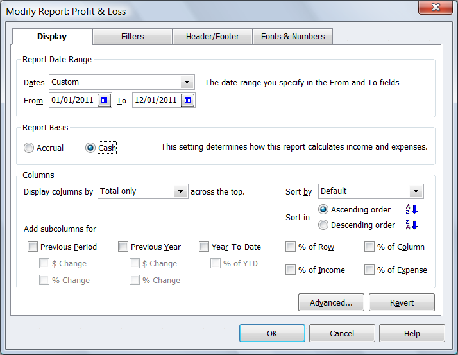This screenshot has width=458, height=355.
Task: Click the From date input field
Action: point(72,100)
